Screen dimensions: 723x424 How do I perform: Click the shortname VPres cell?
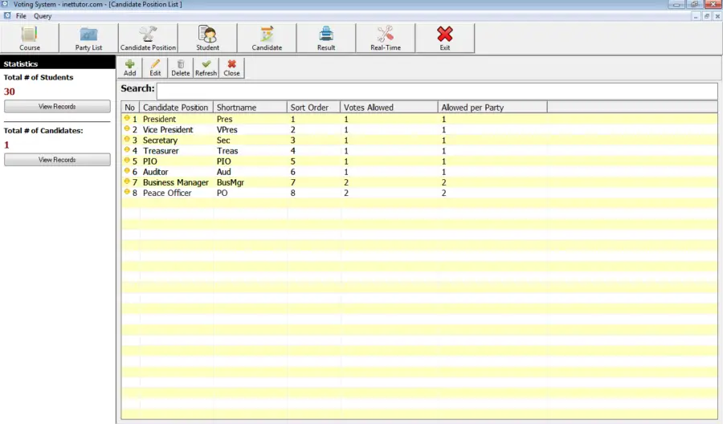pos(227,129)
